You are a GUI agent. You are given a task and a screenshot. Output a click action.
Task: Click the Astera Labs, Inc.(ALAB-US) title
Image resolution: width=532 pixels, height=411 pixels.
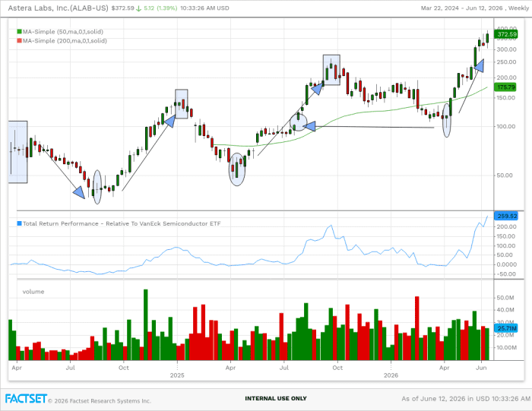(58, 8)
